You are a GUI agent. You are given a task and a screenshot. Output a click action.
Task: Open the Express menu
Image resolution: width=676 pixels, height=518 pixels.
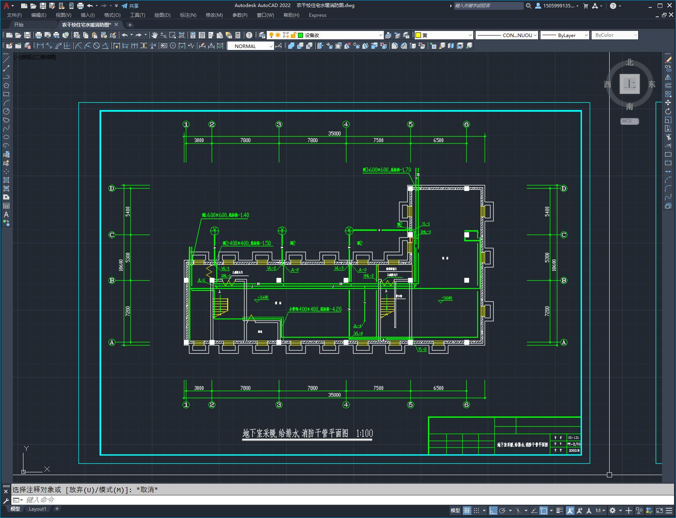pos(317,15)
